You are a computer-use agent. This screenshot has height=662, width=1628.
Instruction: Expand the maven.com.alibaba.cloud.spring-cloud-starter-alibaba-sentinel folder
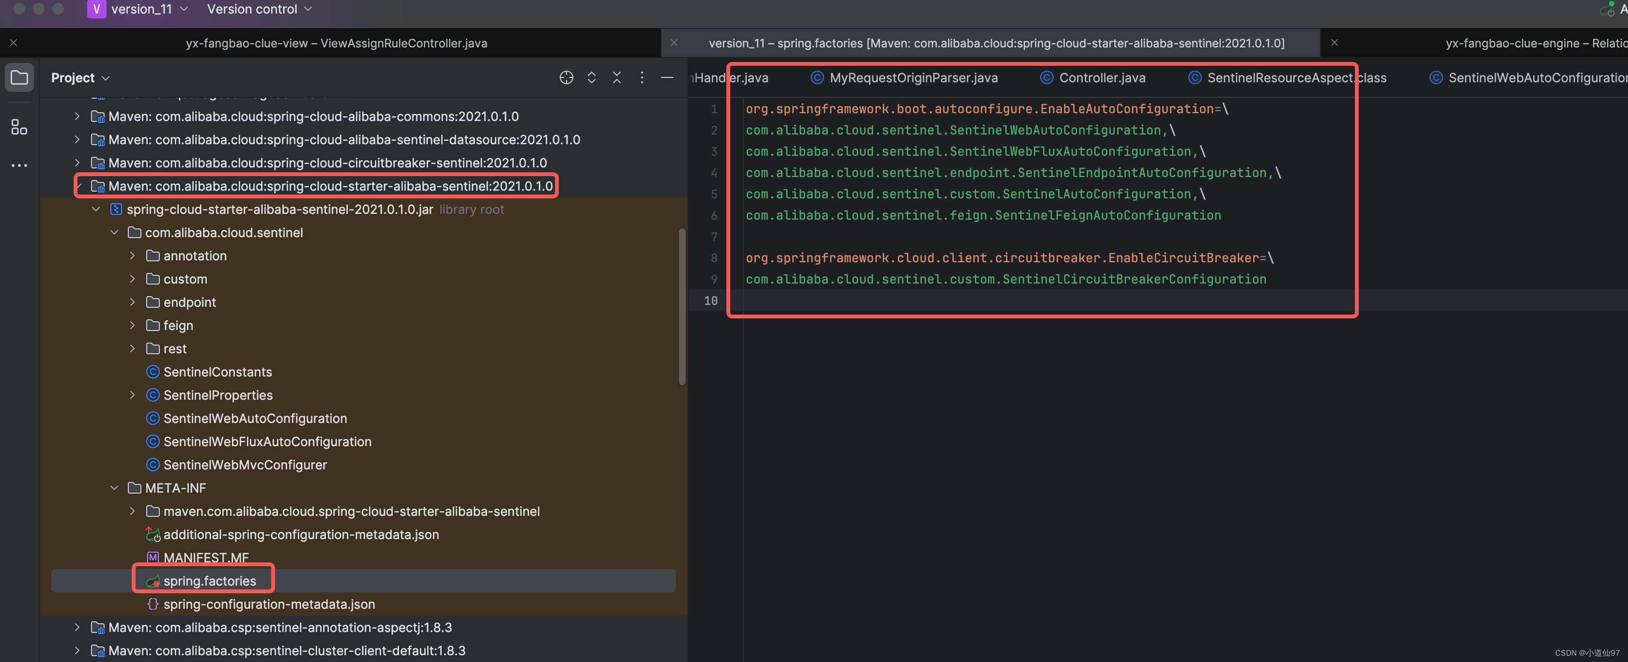click(x=132, y=511)
